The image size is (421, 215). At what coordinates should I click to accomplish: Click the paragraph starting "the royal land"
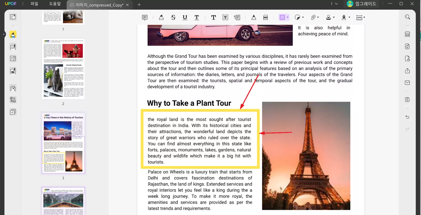(199, 141)
